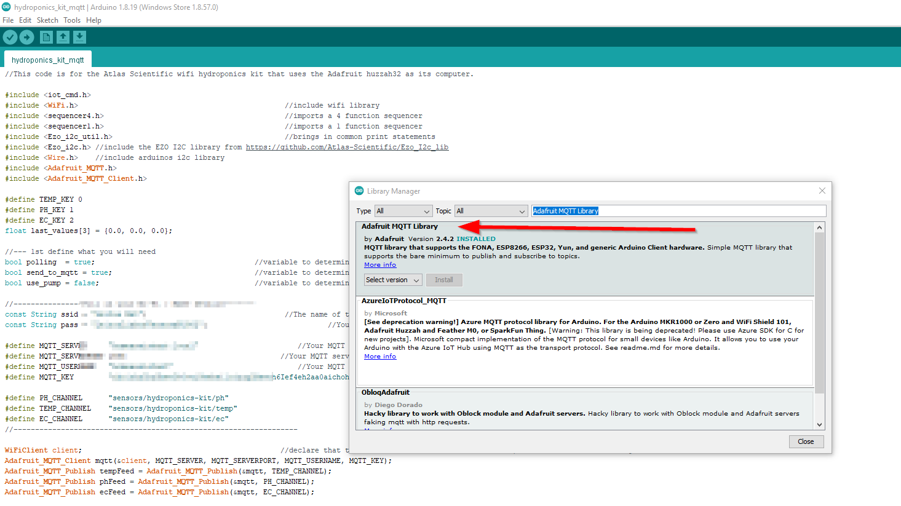Screen dimensions: 901x506
Task: Open the Sketch menu
Action: point(47,20)
